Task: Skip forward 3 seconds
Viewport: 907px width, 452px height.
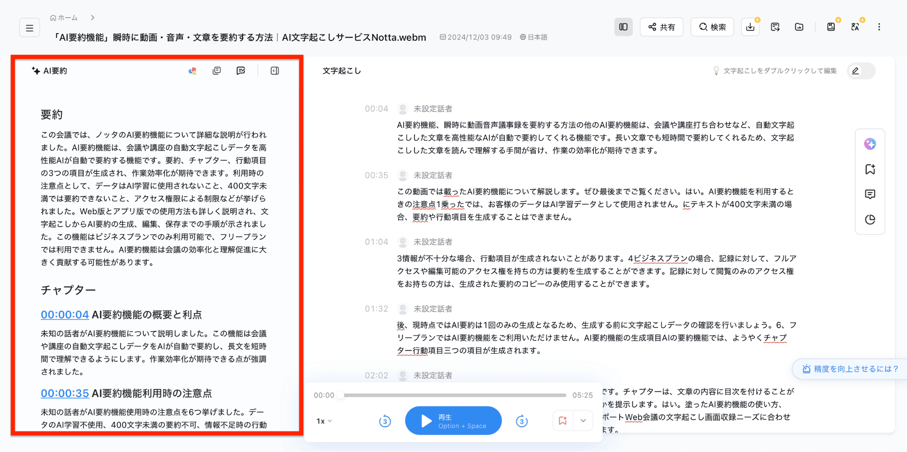Action: click(522, 421)
